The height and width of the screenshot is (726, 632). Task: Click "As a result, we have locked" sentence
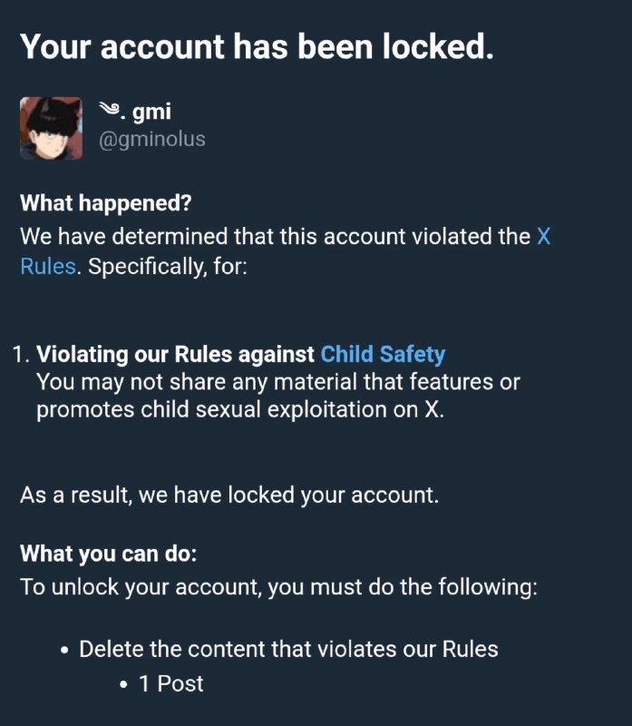(x=229, y=495)
